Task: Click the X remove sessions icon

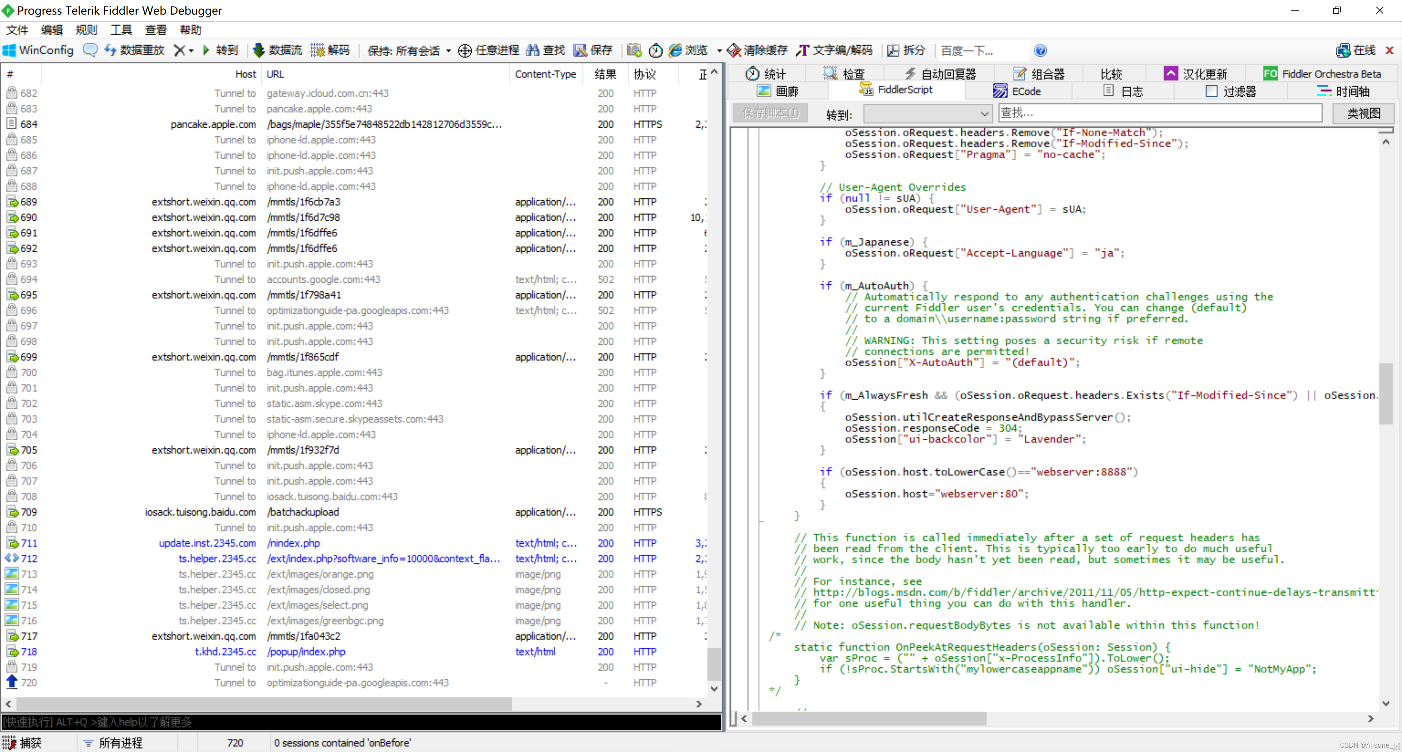Action: pyautogui.click(x=179, y=50)
